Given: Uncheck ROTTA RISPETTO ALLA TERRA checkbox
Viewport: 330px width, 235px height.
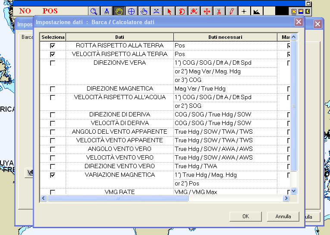Looking at the screenshot, I should tap(53, 46).
